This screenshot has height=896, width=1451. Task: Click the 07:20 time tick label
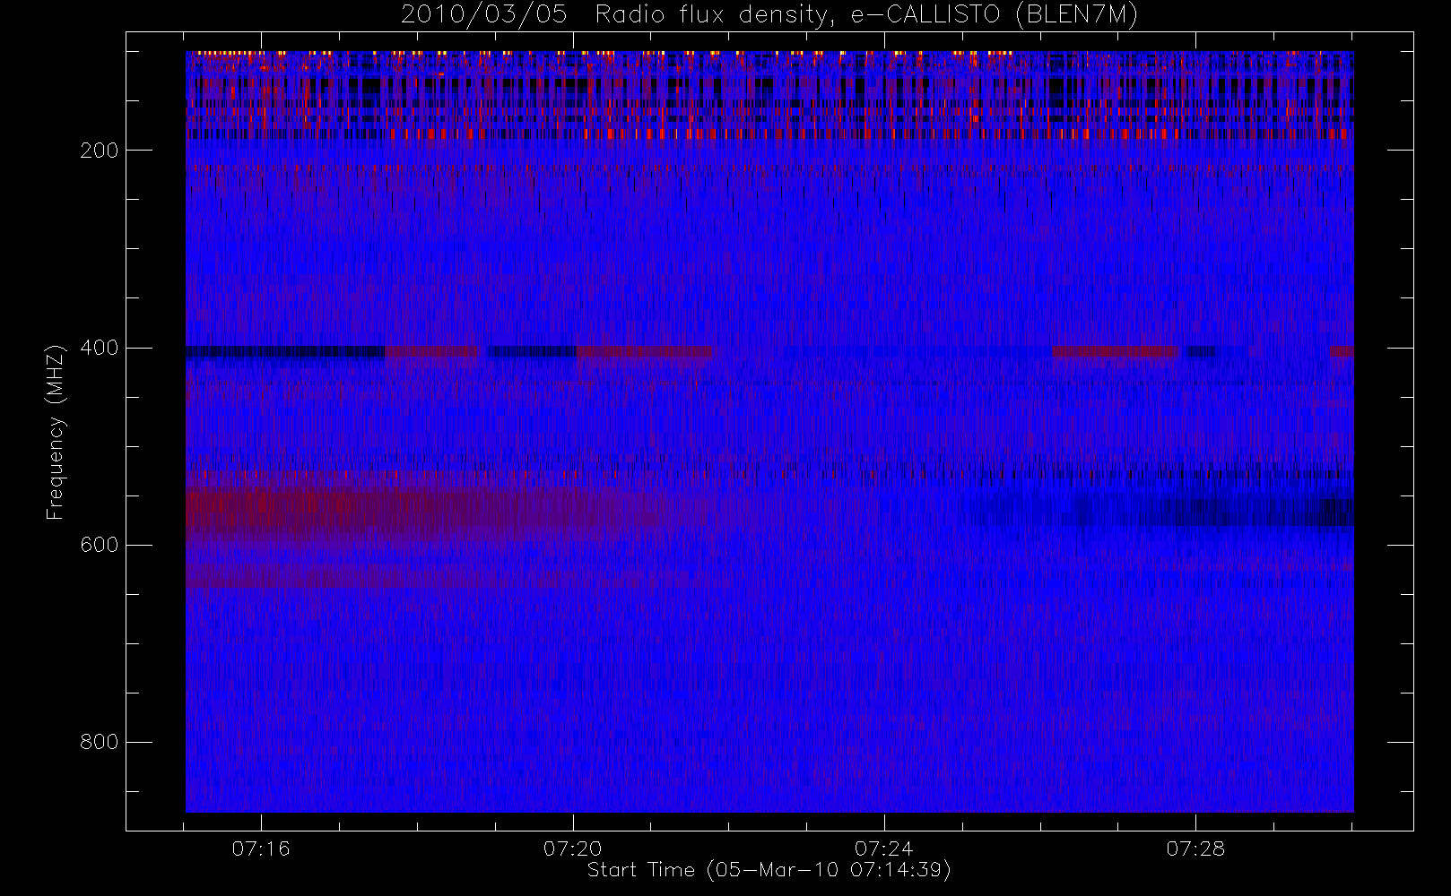point(572,848)
